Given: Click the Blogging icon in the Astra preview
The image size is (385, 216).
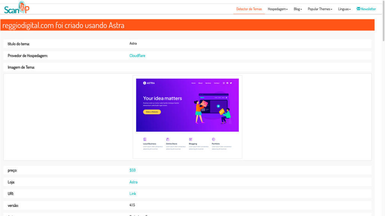Looking at the screenshot, I should point(190,139).
